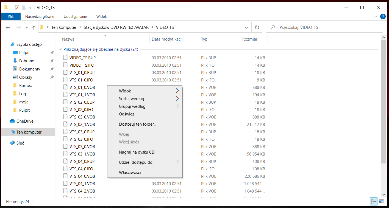389x209 pixels.
Task: Click the Back navigation arrow
Action: [8, 27]
